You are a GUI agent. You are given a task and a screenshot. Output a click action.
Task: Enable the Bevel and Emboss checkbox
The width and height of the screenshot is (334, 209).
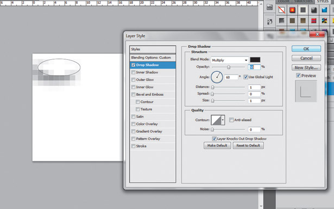pos(134,94)
